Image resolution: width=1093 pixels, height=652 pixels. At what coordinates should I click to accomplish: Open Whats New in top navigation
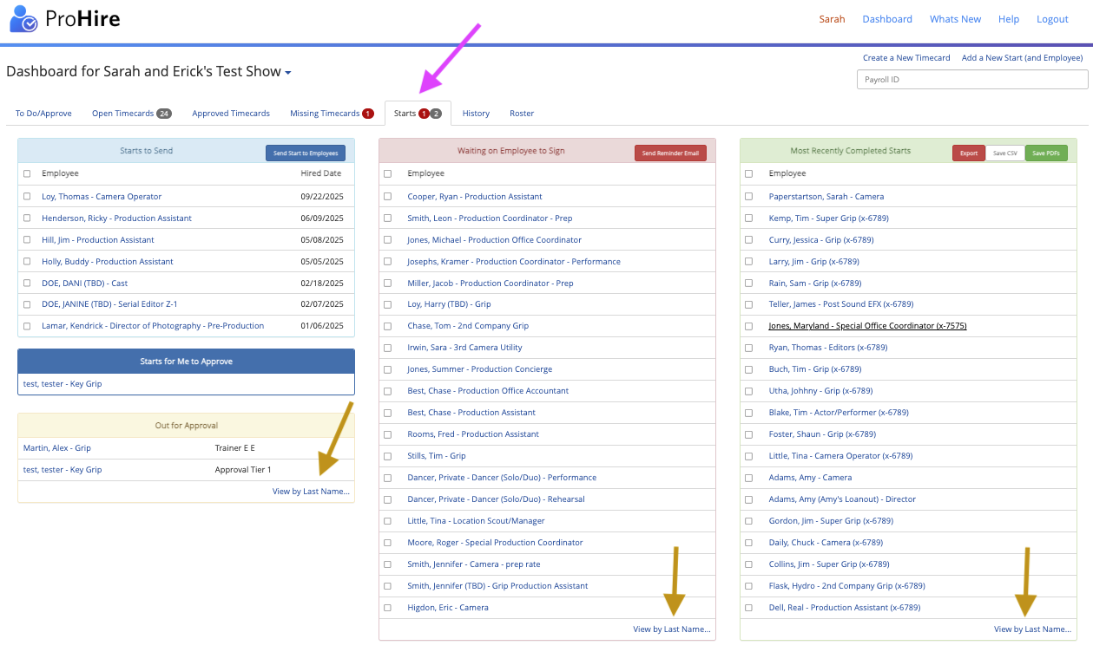pos(955,19)
